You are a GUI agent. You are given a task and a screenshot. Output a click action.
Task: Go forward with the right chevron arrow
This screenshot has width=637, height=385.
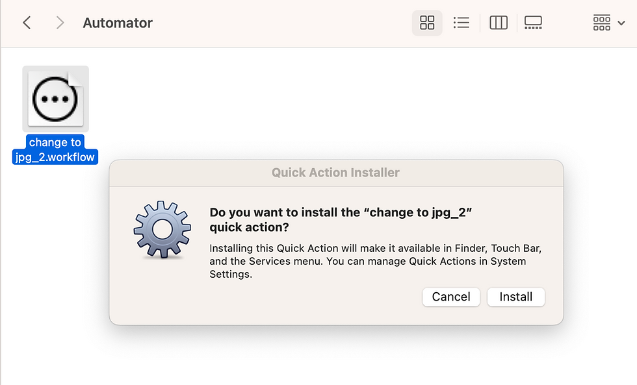tap(60, 23)
